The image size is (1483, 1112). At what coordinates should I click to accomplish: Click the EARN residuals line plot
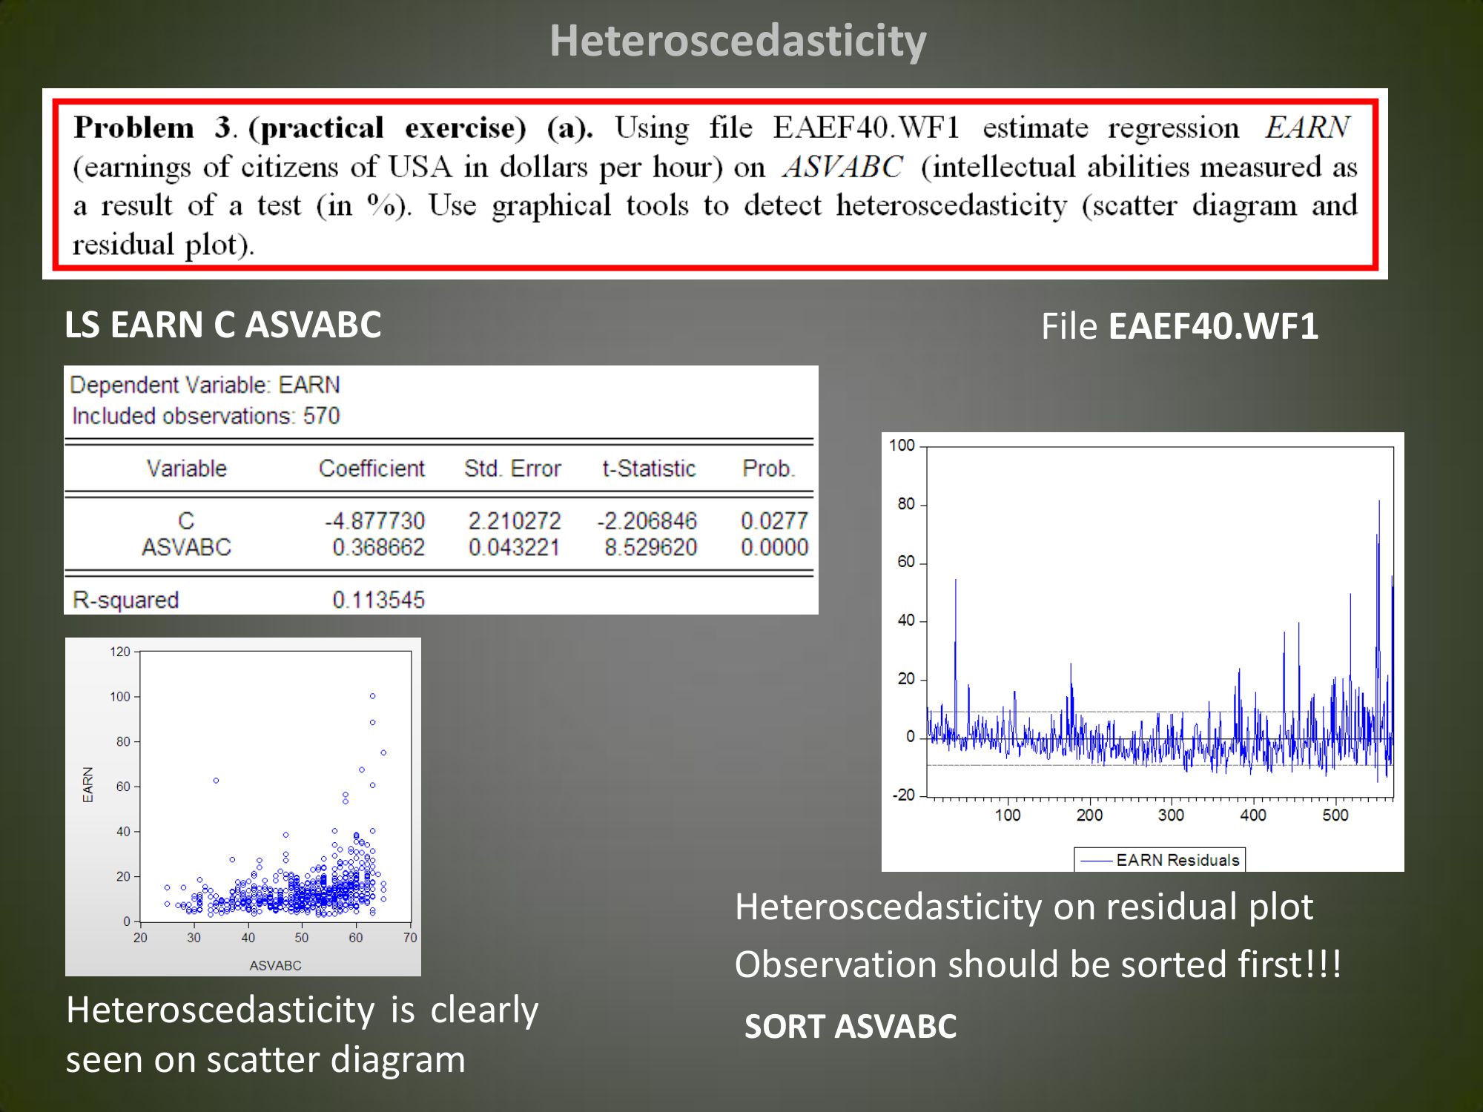[x=1160, y=623]
